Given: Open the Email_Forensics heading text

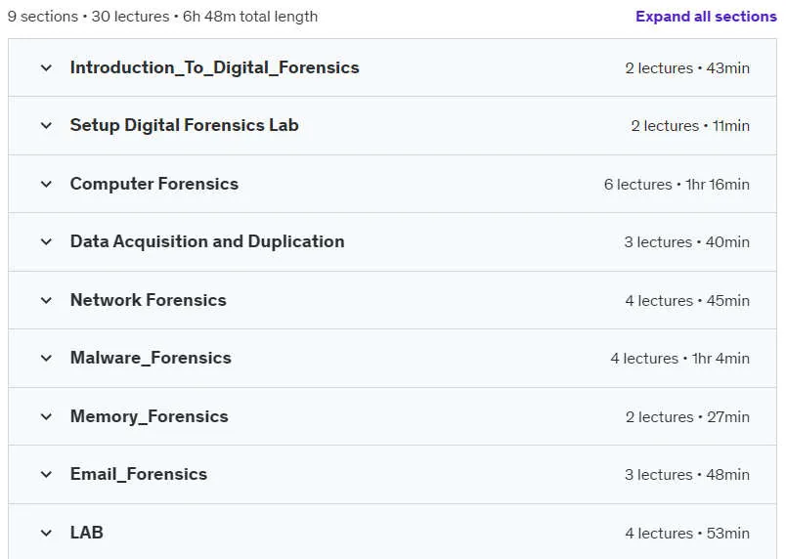Looking at the screenshot, I should (x=139, y=474).
